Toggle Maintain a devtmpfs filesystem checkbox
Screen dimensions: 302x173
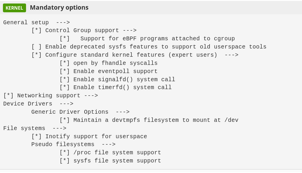coord(64,120)
